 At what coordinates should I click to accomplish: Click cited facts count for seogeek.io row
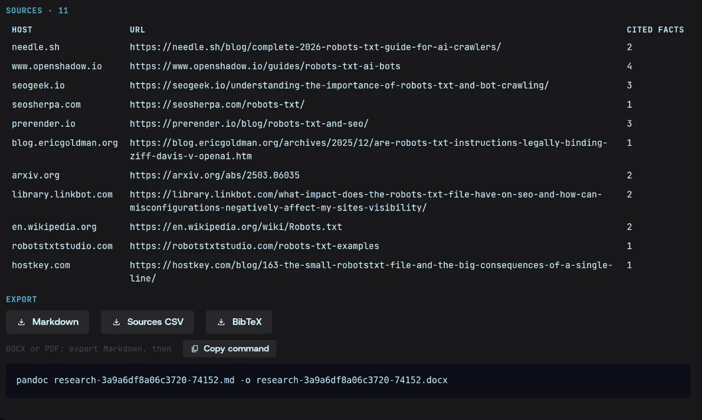point(629,85)
